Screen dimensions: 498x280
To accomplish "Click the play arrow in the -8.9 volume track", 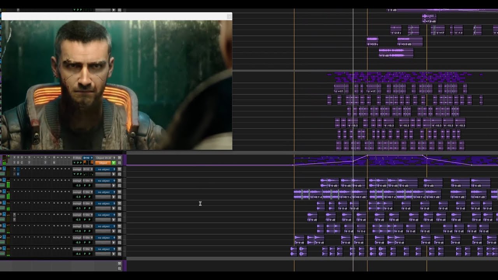I will [x=114, y=242].
